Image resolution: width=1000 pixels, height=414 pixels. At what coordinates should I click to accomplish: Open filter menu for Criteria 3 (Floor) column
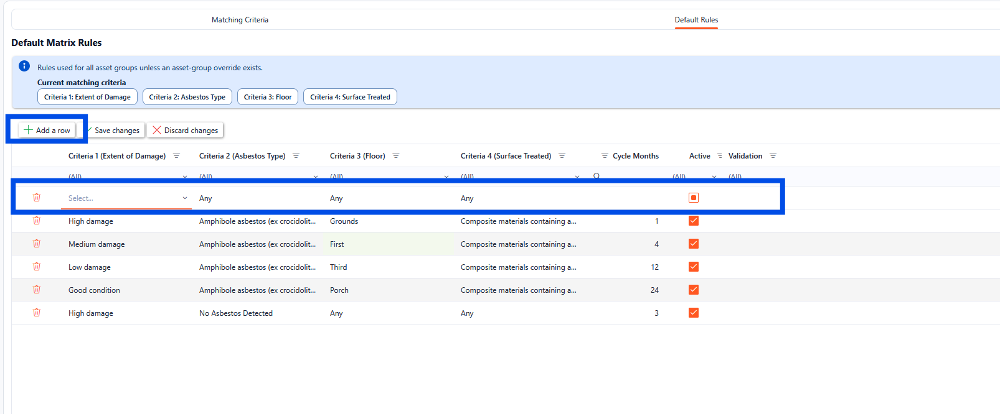(396, 156)
